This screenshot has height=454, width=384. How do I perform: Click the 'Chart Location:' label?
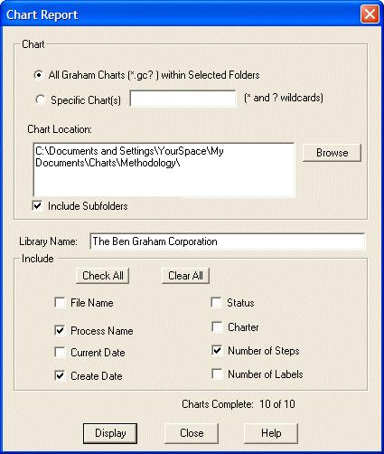click(60, 129)
